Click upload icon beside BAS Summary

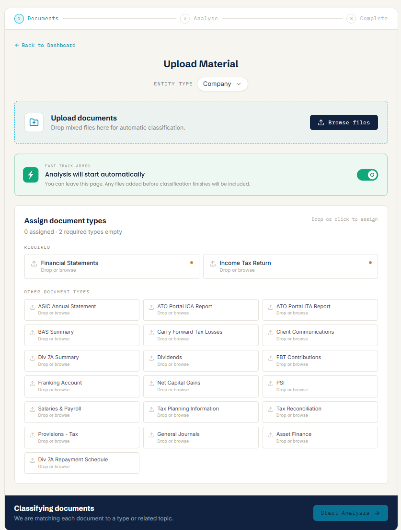tap(33, 333)
